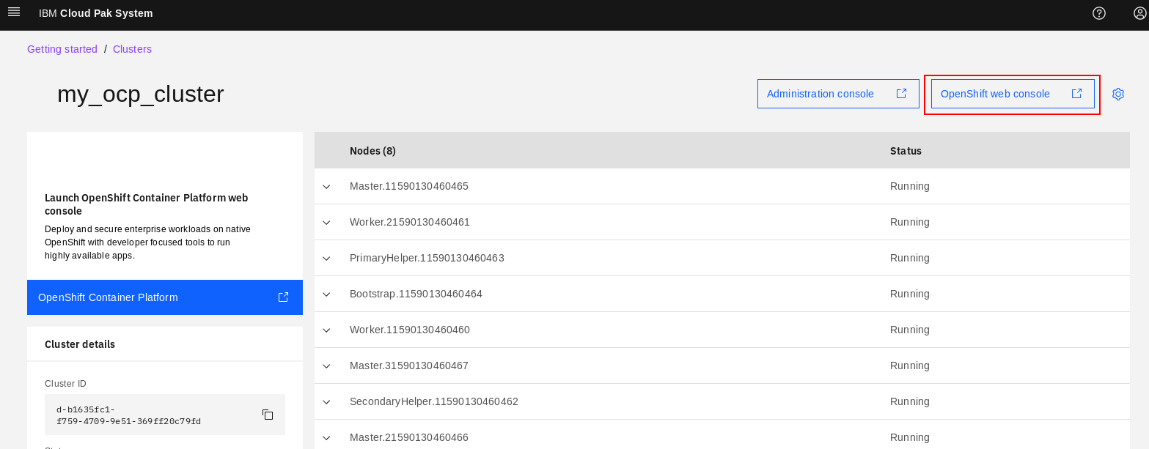Click the my_ocp_cluster page title
This screenshot has width=1149, height=449.
click(141, 94)
